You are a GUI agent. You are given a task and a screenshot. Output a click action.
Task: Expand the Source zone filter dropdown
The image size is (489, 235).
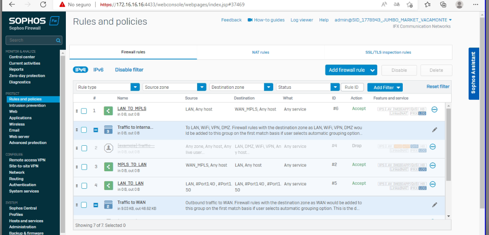pos(202,87)
